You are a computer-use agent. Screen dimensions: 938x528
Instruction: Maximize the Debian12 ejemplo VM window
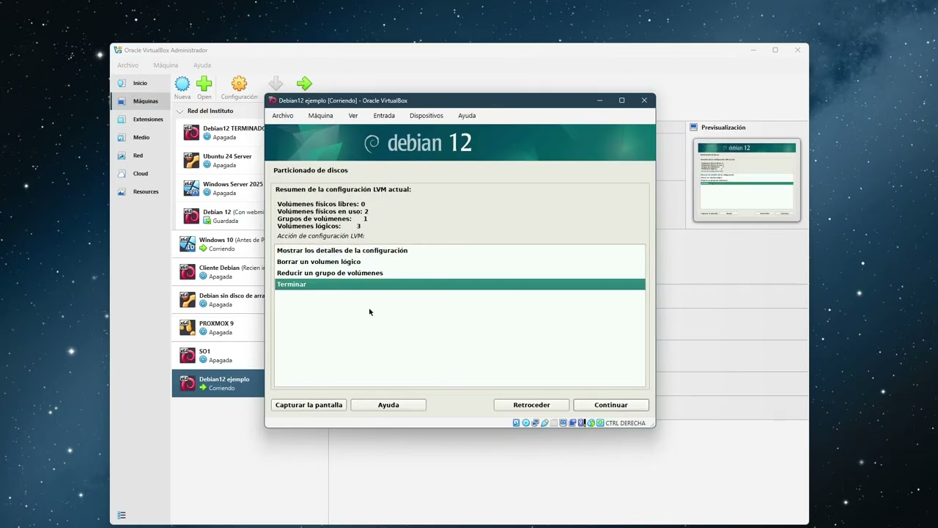[621, 100]
